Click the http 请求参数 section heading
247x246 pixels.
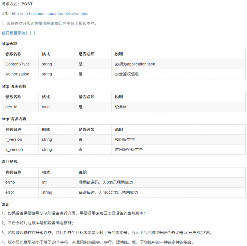coord(14,86)
